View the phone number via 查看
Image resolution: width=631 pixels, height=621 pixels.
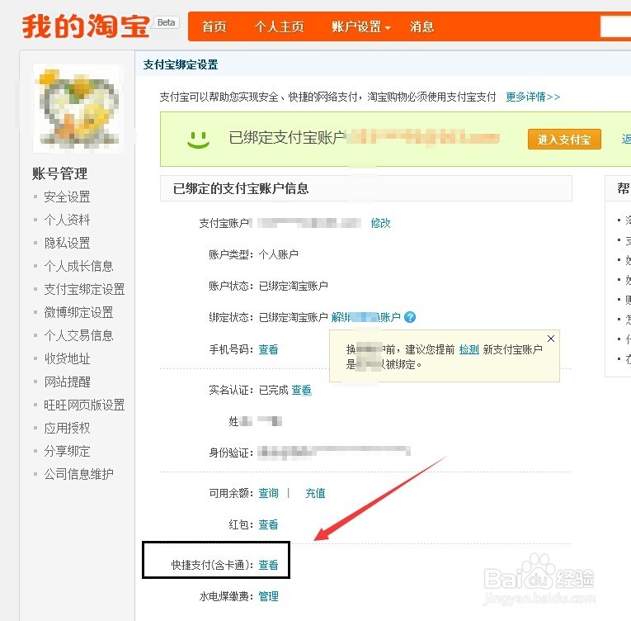coord(268,349)
